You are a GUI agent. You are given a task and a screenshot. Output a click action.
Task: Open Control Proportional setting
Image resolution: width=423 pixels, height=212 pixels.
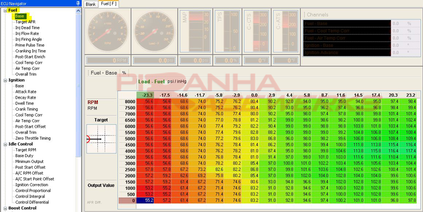[33, 190]
